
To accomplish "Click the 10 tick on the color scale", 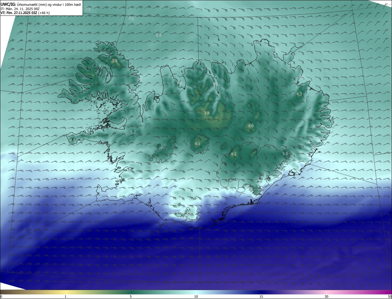I will coord(196,297).
